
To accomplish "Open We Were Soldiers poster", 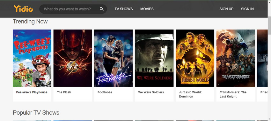I will pos(154,58).
